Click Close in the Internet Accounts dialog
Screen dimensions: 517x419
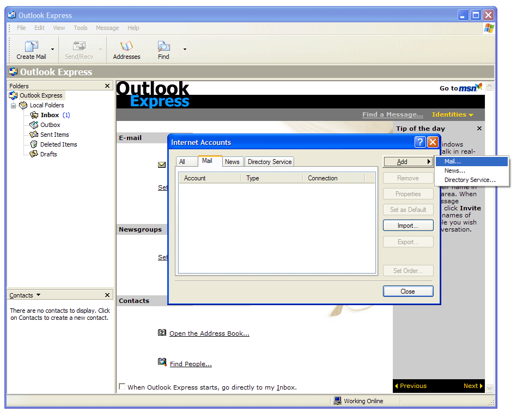tap(408, 292)
